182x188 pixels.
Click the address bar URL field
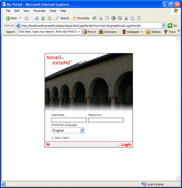pos(91,26)
